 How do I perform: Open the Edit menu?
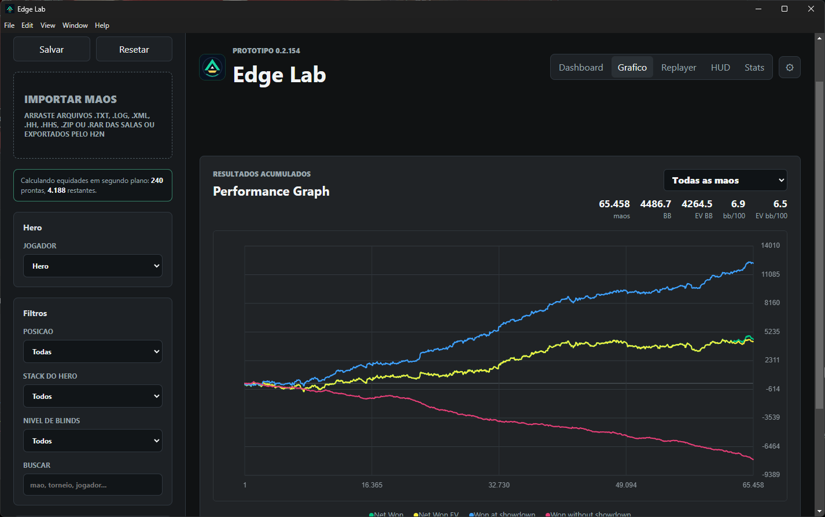click(27, 25)
